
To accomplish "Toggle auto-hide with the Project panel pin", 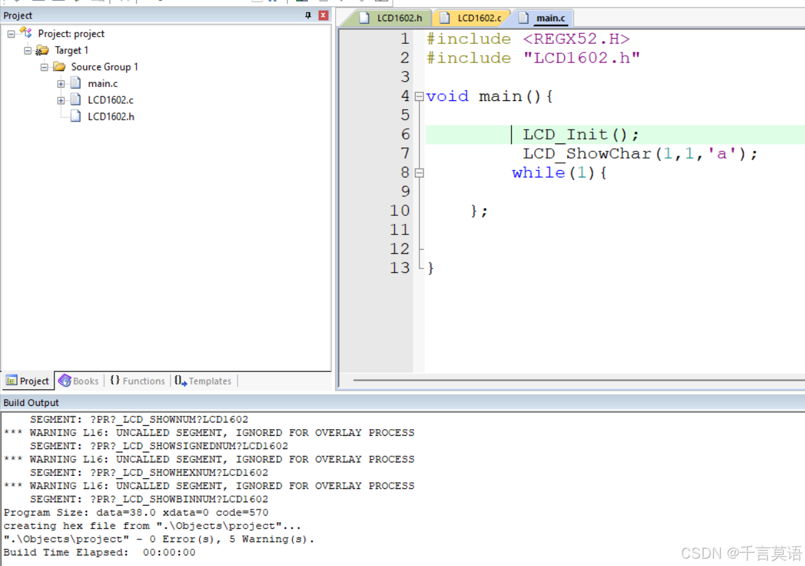I will tap(309, 15).
